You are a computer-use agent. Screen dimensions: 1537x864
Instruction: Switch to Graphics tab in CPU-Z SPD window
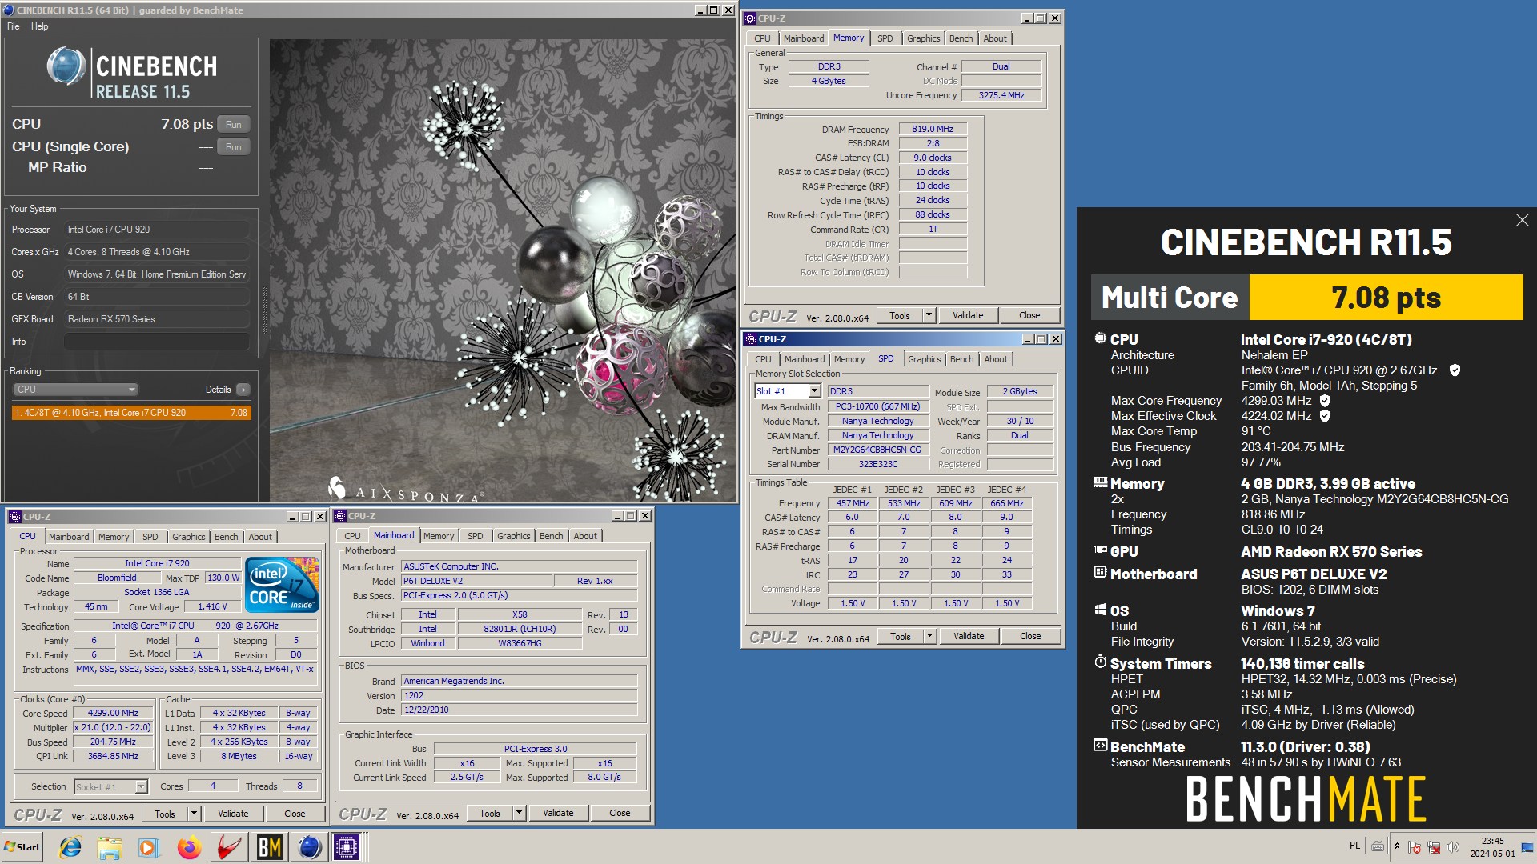click(x=924, y=359)
